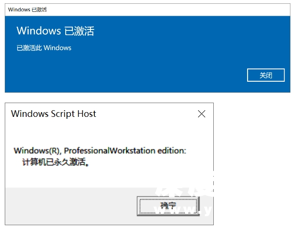Screen dimensions: 299x229
Task: Select the 'ProfessionalWorkstation' word in the message
Action: [110, 151]
